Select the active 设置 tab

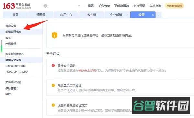click(141, 15)
